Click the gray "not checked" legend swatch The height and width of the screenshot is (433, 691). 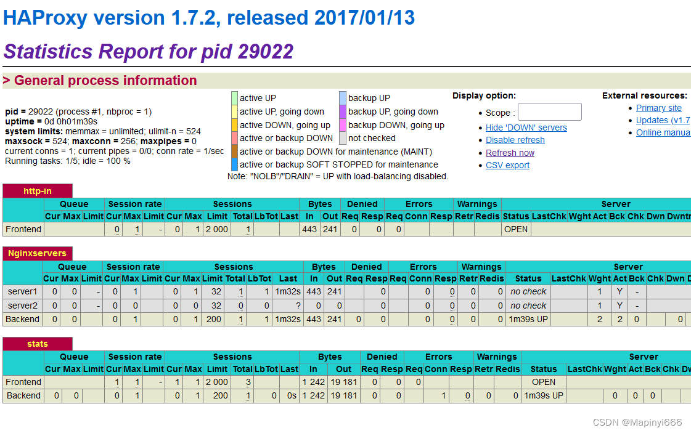click(343, 138)
